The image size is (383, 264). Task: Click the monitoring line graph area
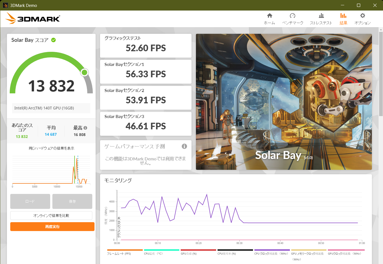pos(239,215)
